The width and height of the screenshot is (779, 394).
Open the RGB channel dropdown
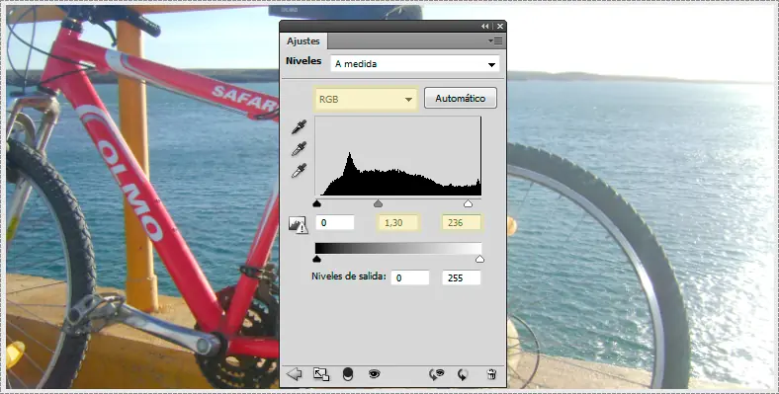tap(366, 100)
